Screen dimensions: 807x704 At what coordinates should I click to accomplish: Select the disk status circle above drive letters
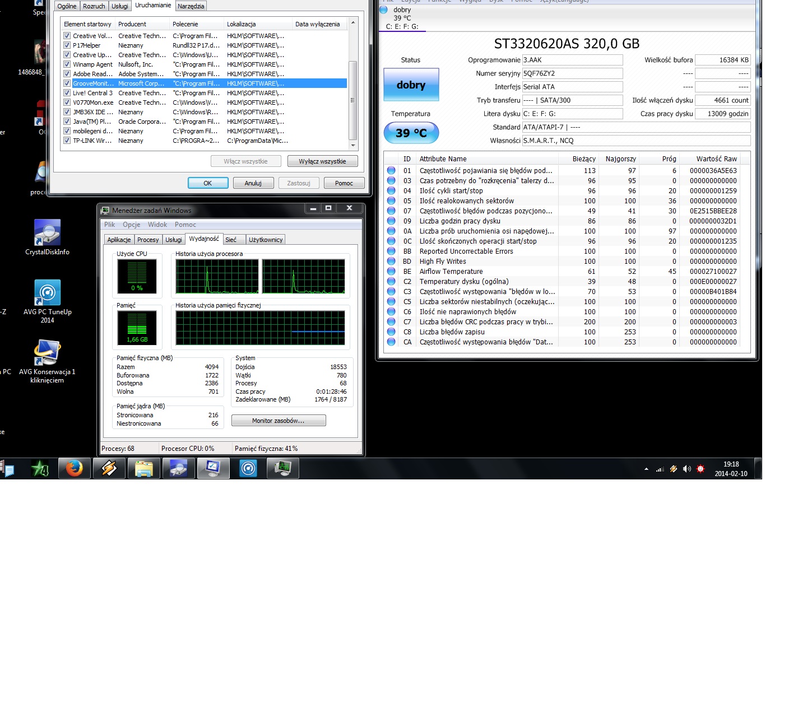point(384,10)
